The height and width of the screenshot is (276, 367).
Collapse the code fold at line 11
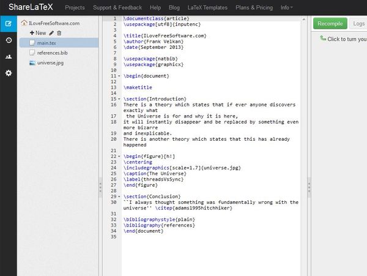click(x=119, y=76)
